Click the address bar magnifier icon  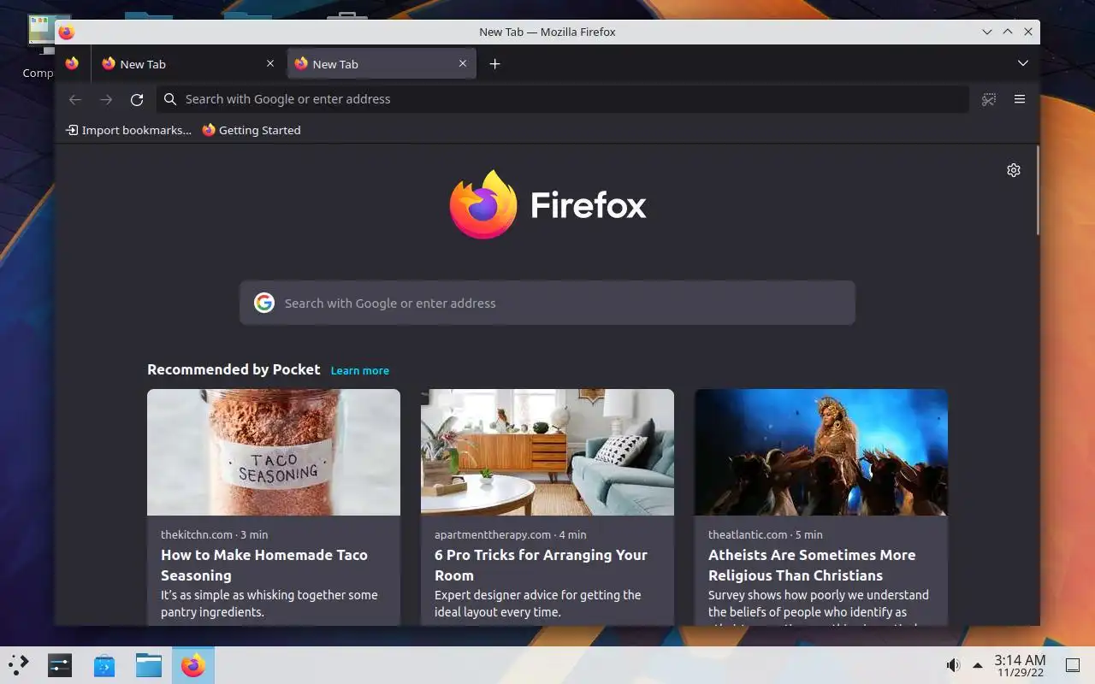pyautogui.click(x=170, y=99)
